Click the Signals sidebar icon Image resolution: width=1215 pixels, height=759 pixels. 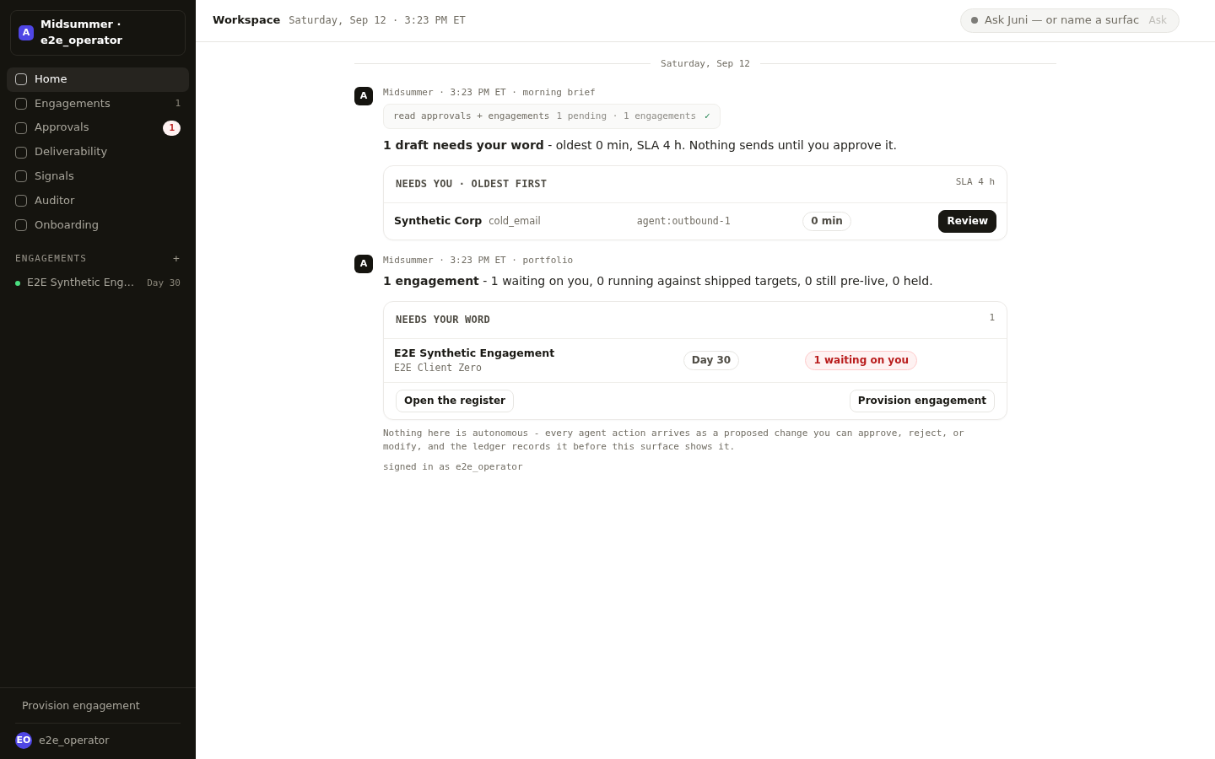(21, 176)
